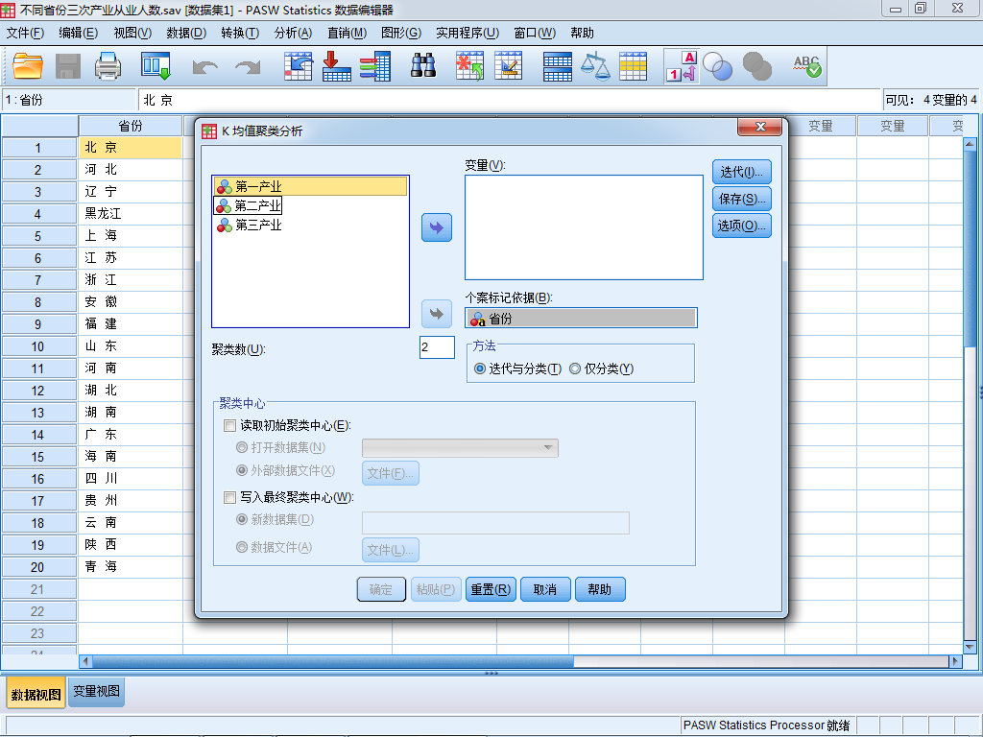Click the Insert cases icon
The height and width of the screenshot is (737, 983).
tap(469, 66)
